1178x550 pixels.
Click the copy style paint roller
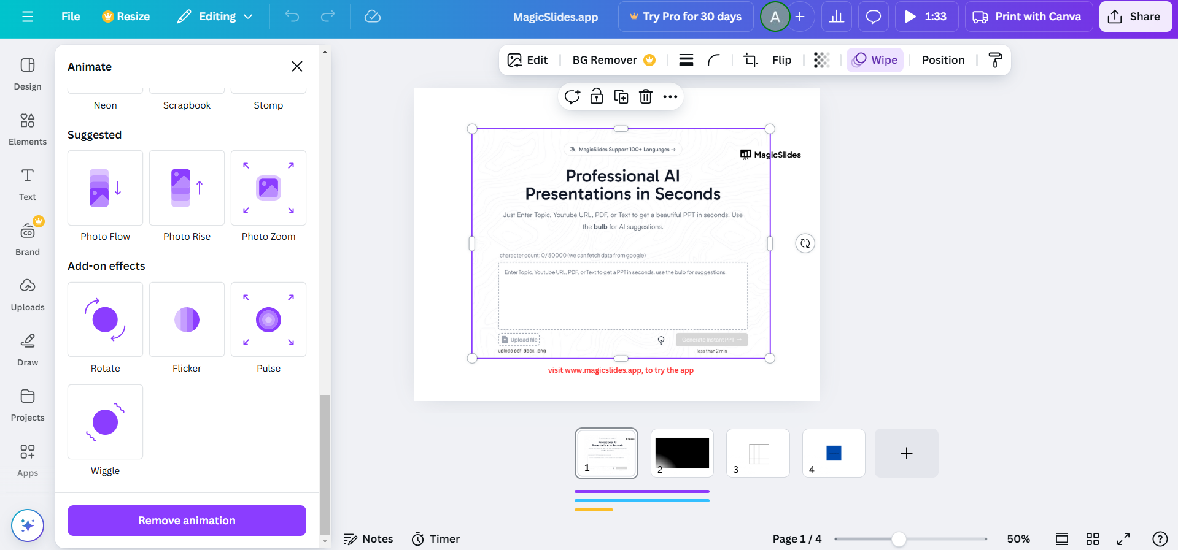click(x=995, y=60)
